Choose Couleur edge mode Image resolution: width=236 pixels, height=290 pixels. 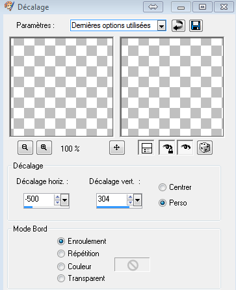[x=61, y=267]
